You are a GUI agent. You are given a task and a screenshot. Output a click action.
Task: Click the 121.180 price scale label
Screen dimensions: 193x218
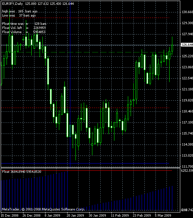point(187,89)
